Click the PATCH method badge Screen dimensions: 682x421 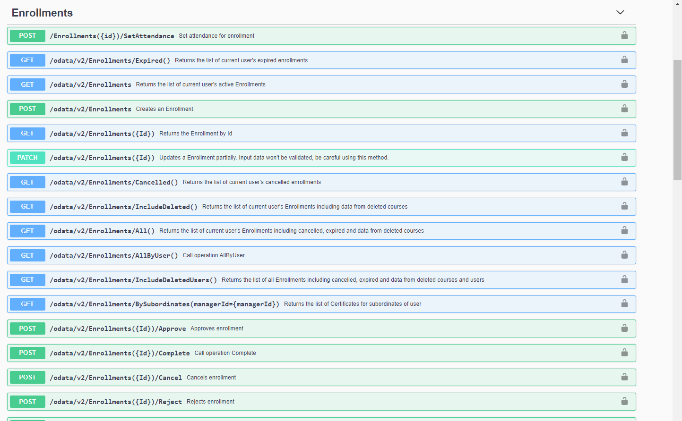pyautogui.click(x=27, y=158)
